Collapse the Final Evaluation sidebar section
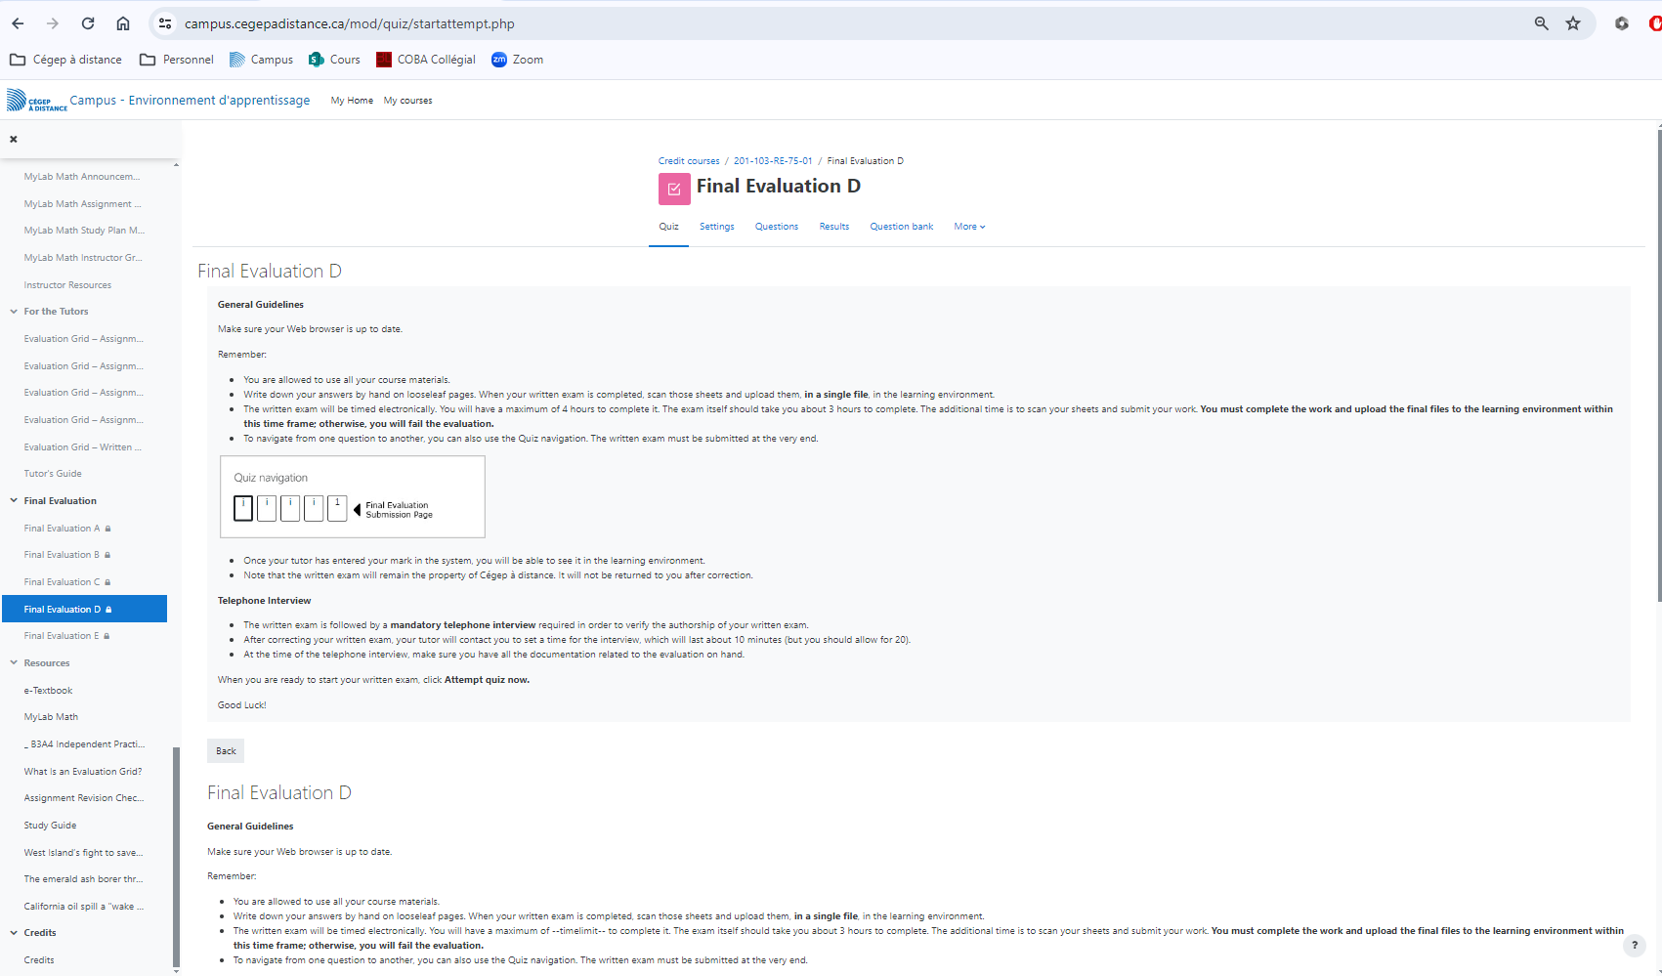Image resolution: width=1662 pixels, height=976 pixels. tap(14, 501)
